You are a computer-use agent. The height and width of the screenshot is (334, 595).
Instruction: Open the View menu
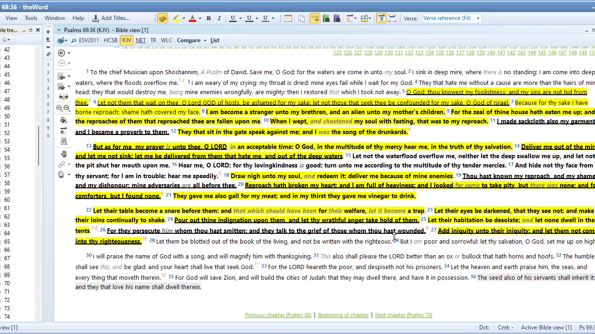[11, 18]
